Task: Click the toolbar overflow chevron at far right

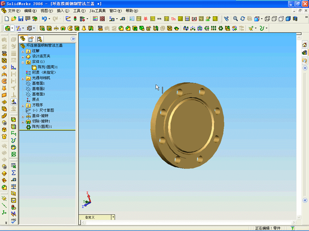Action: coord(306,17)
